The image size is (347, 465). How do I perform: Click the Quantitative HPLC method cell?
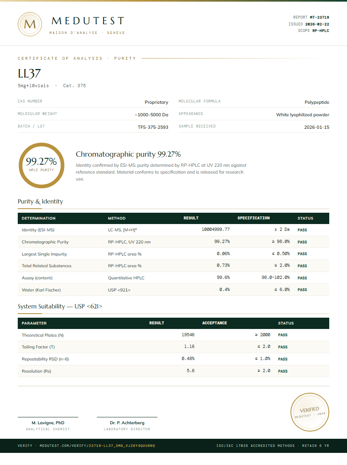[x=126, y=278]
